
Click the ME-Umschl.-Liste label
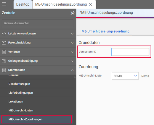90,76
